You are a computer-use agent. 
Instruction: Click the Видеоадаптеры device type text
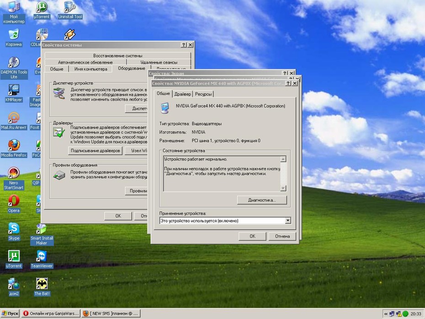(207, 123)
